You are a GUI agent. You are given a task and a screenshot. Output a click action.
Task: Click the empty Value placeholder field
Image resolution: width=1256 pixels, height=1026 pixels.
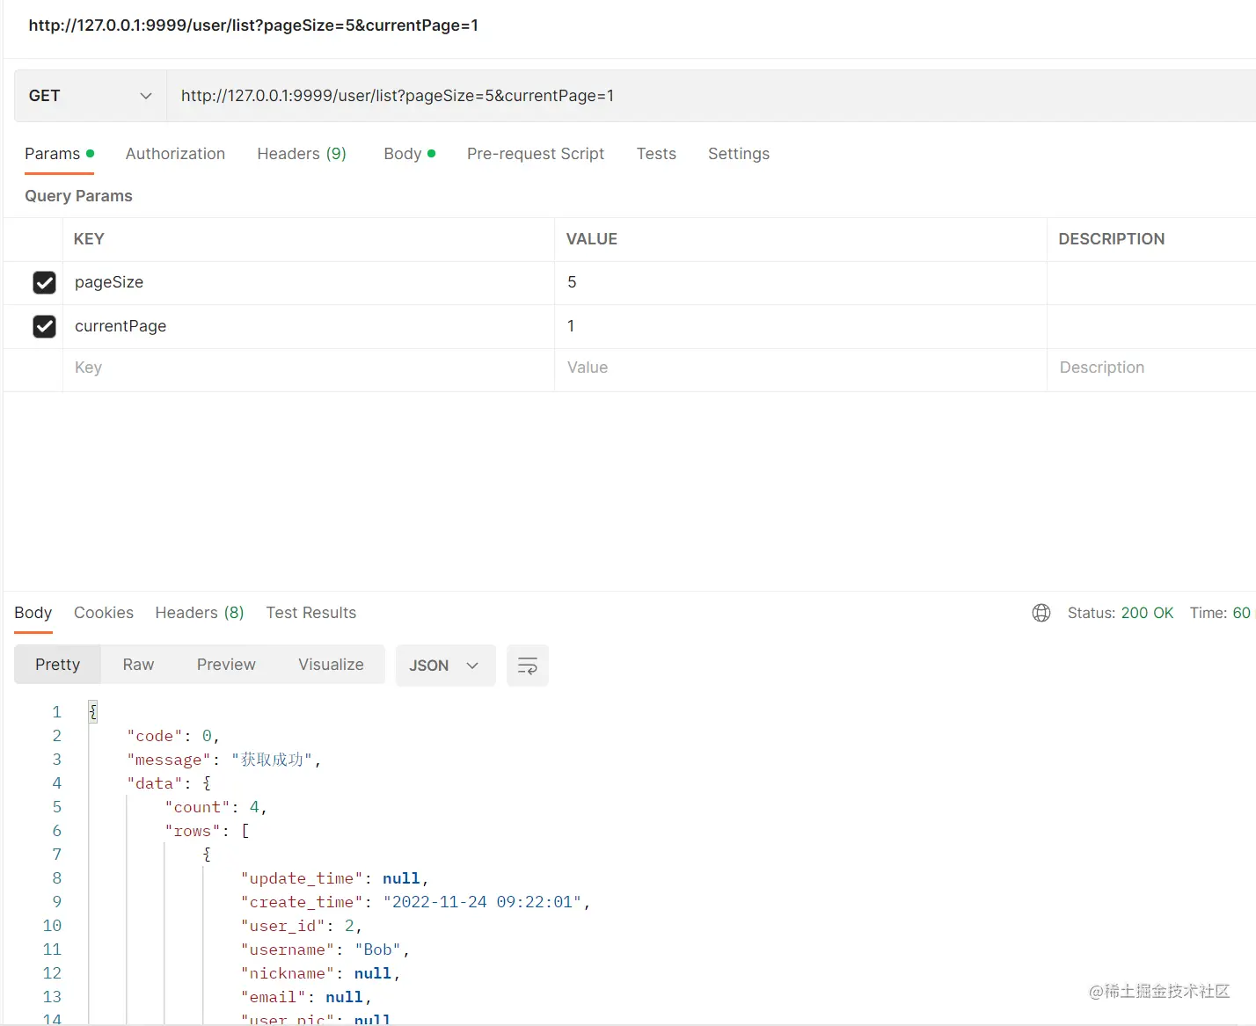[x=800, y=368]
